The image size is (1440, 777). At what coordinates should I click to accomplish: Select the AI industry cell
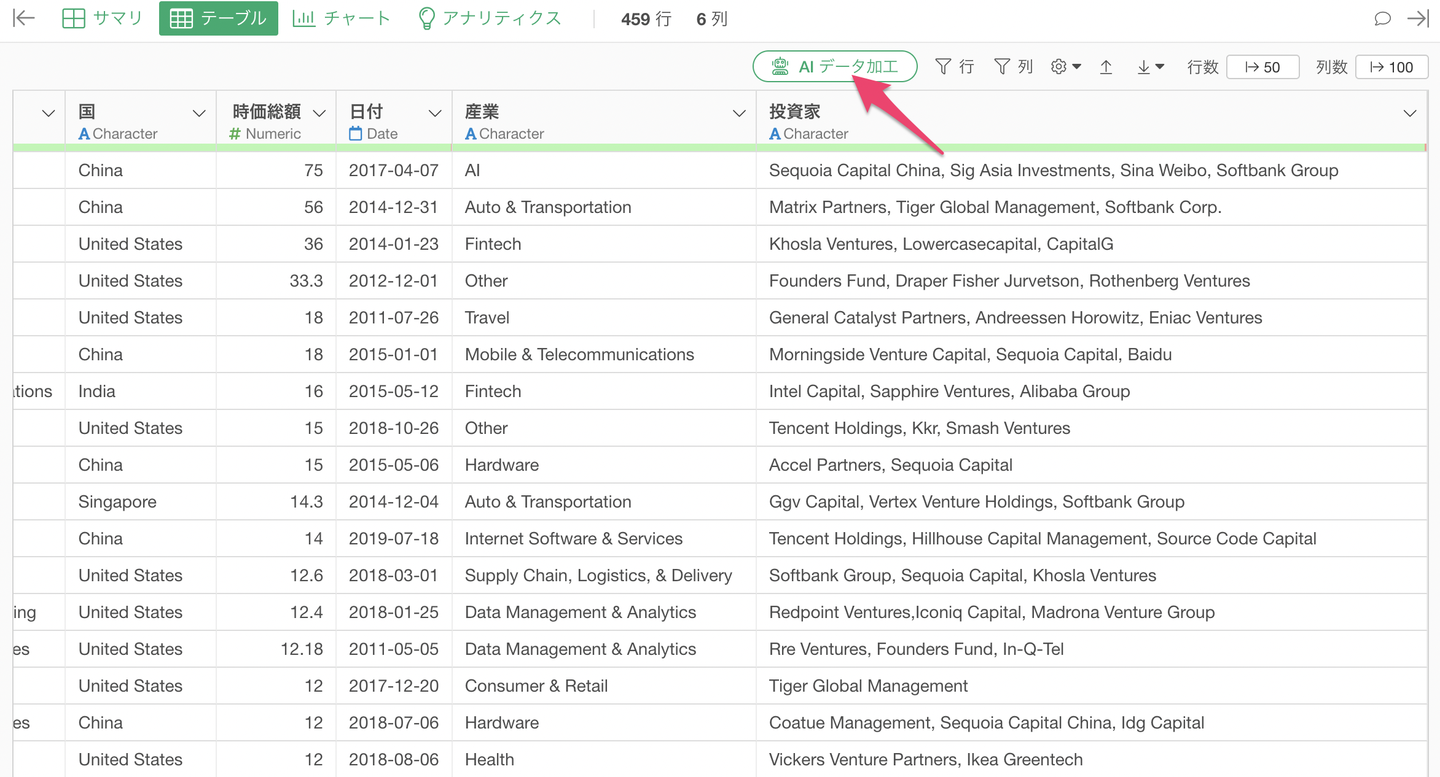(x=604, y=170)
